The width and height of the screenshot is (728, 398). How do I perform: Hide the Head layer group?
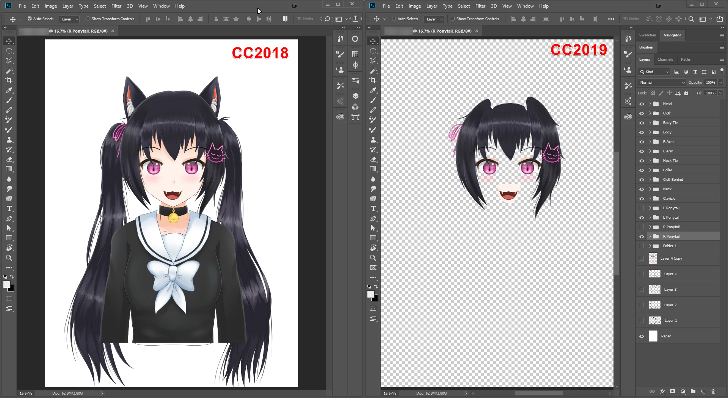click(x=642, y=104)
